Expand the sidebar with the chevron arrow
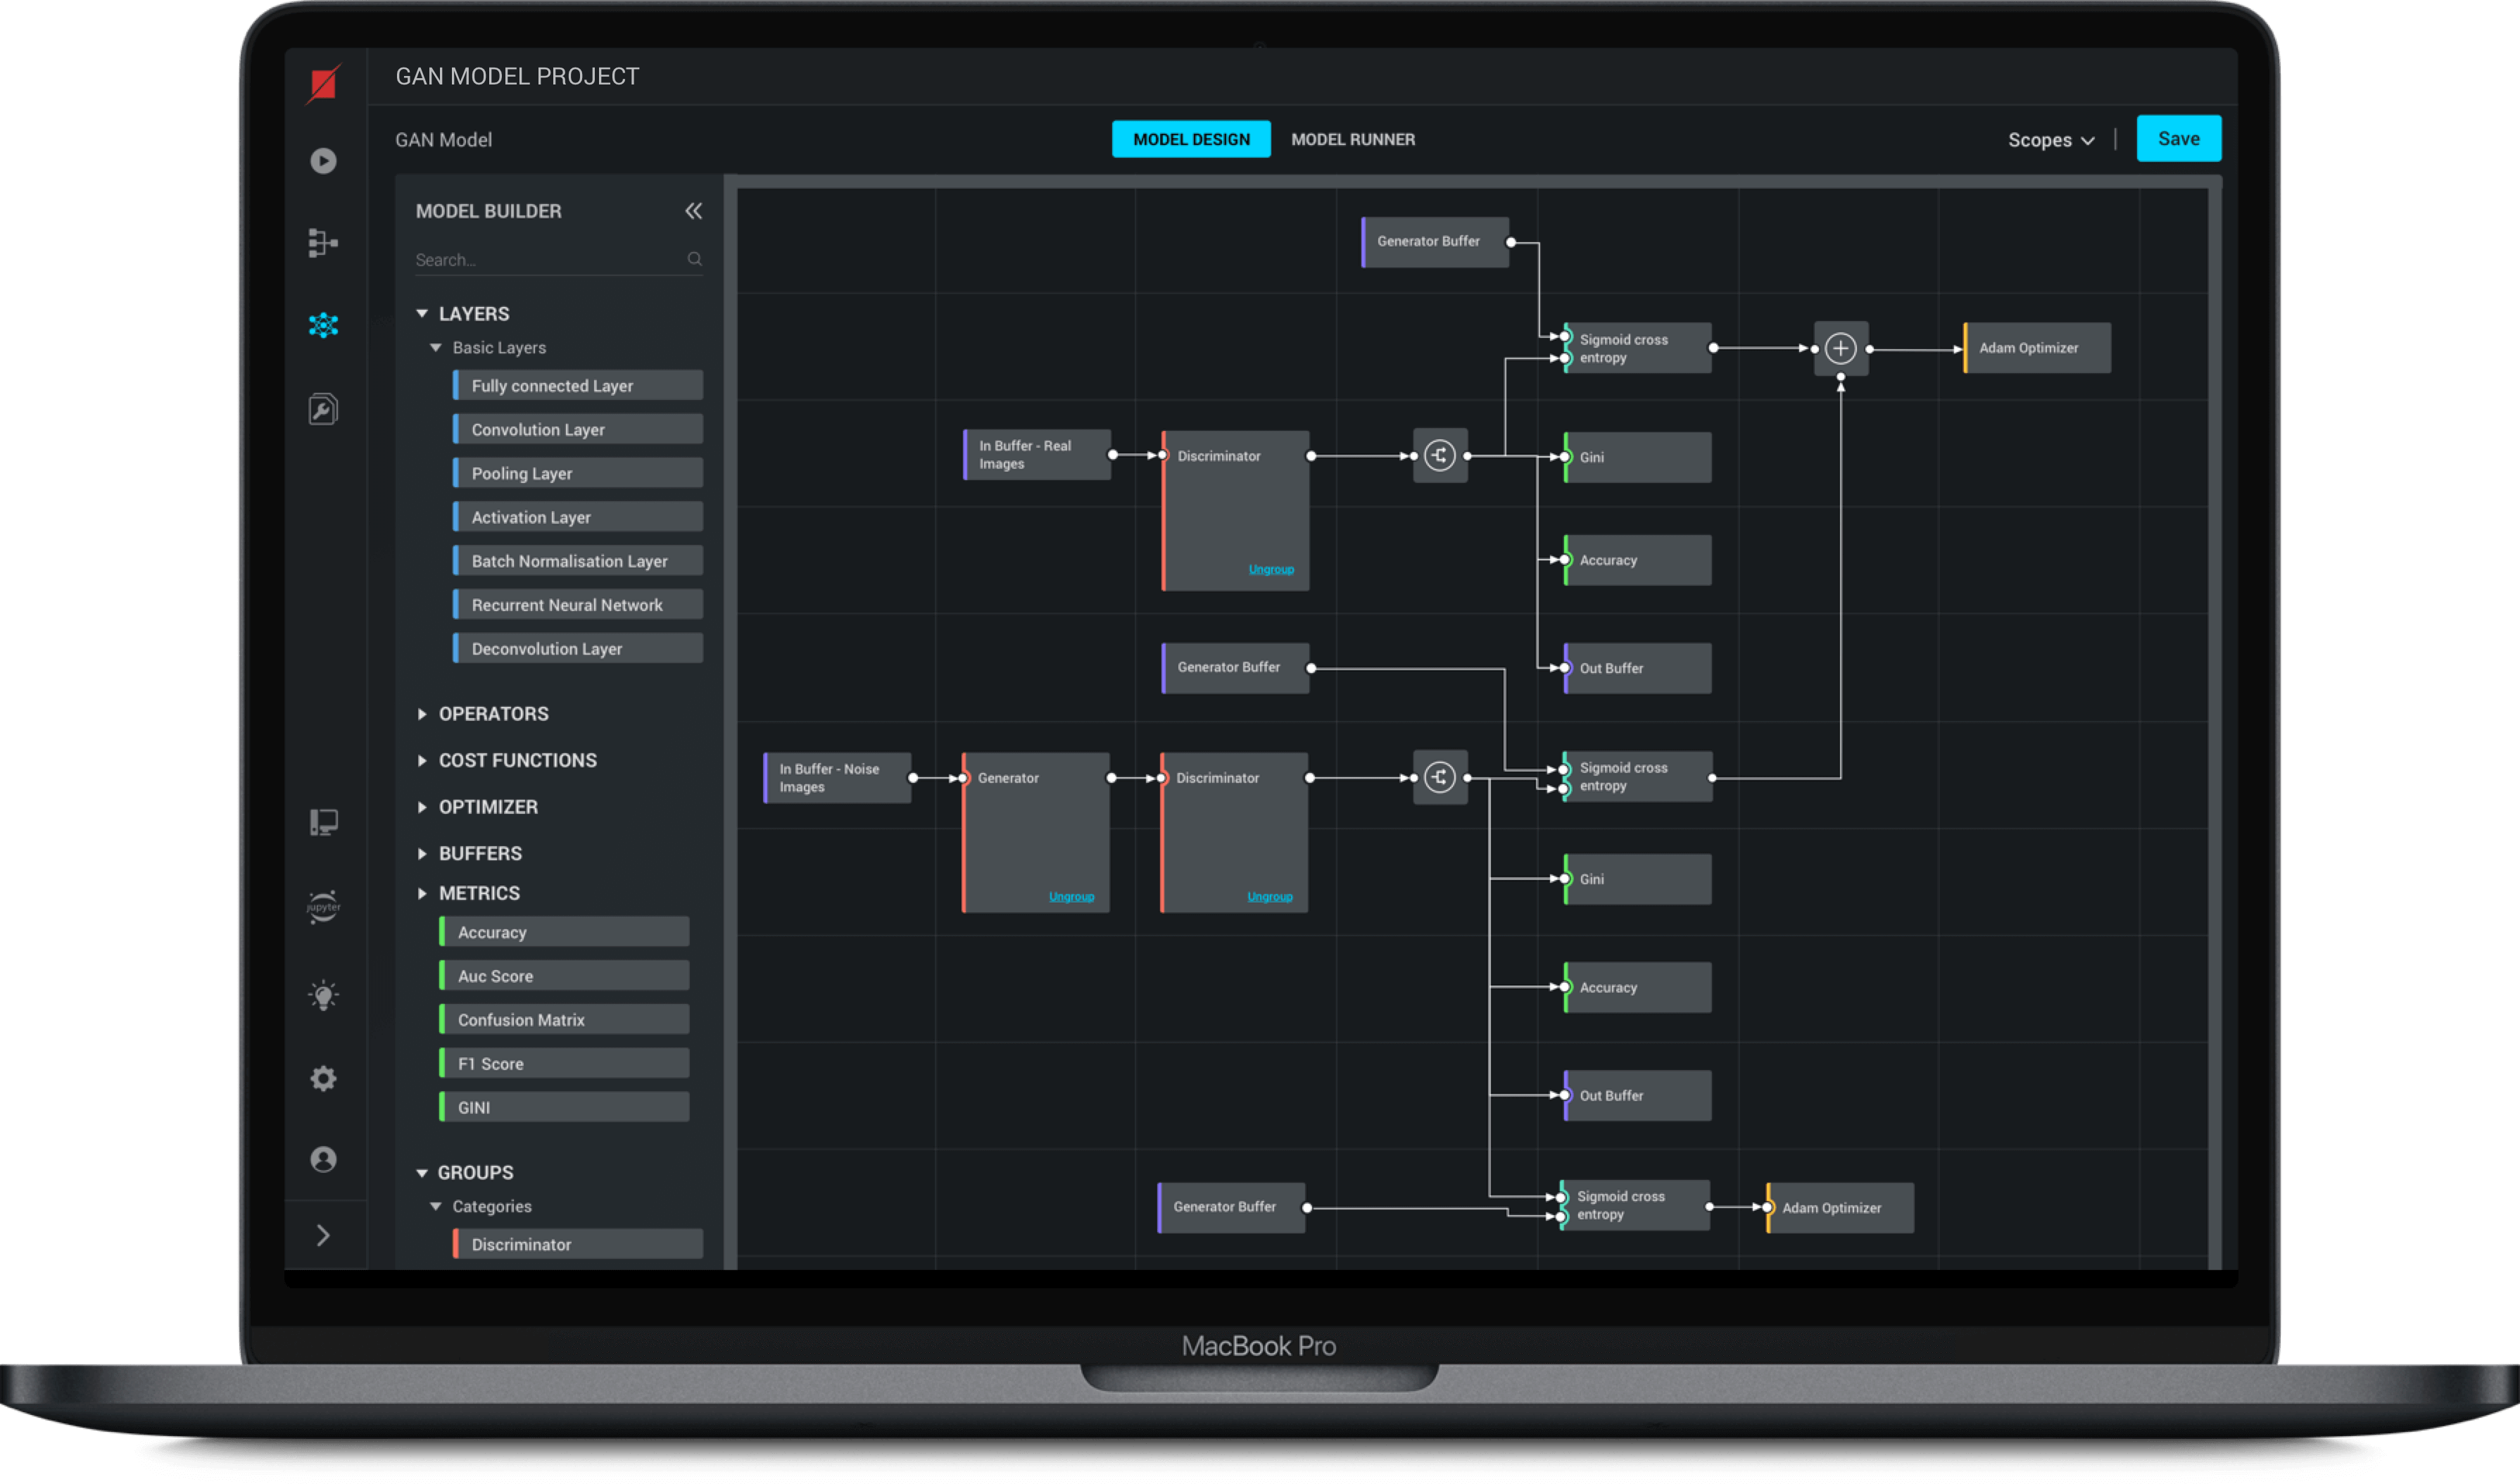 pos(323,1236)
